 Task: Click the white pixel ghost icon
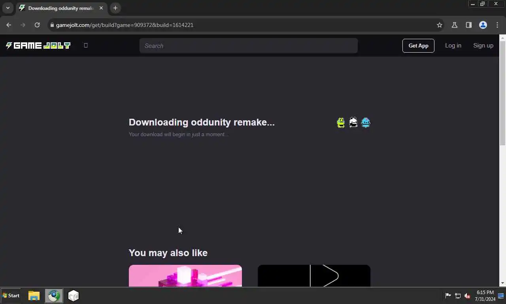[353, 122]
